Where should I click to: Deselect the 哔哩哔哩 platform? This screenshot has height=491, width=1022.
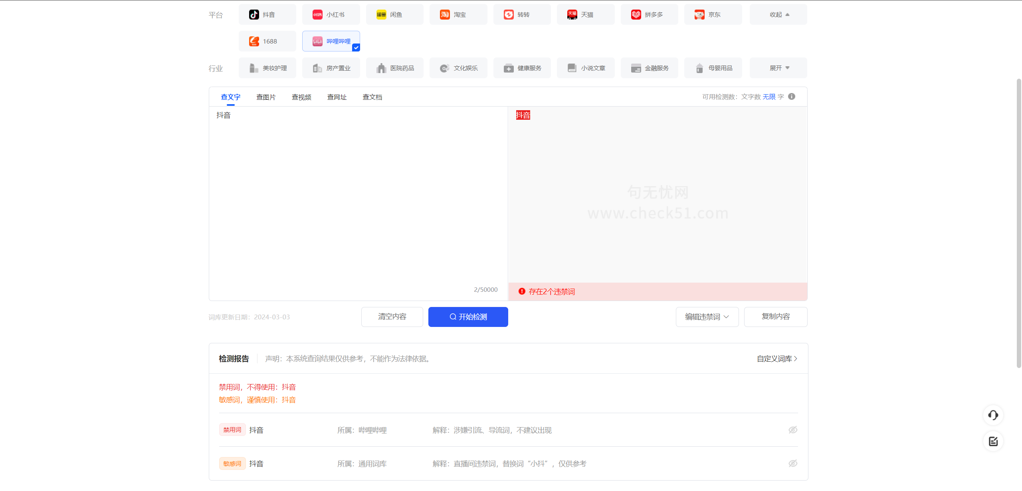pyautogui.click(x=331, y=41)
